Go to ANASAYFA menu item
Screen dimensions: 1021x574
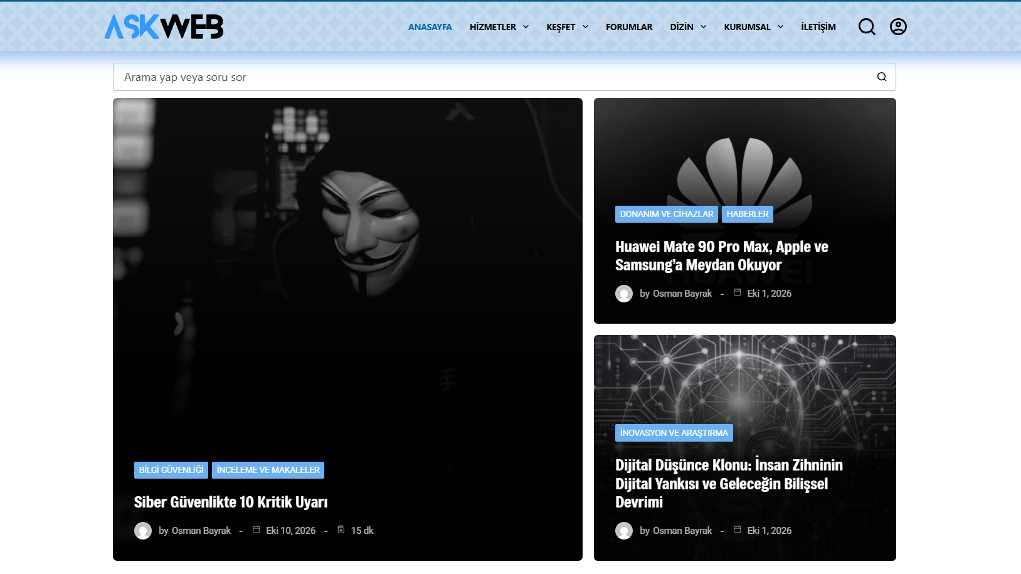[x=430, y=27]
